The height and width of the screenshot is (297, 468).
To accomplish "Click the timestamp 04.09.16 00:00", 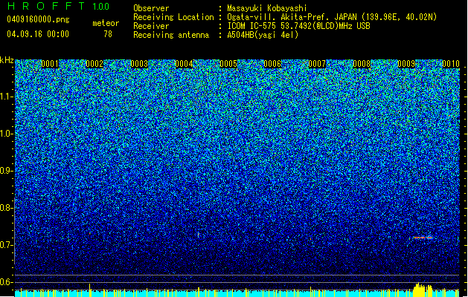I will coord(38,34).
